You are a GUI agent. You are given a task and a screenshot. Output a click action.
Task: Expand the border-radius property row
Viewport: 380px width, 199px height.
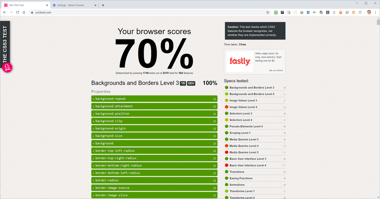click(x=154, y=180)
